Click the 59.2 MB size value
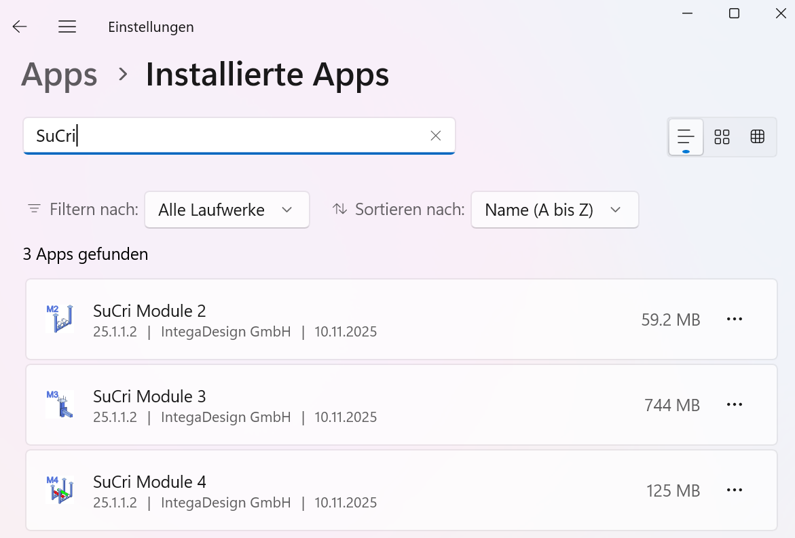795x538 pixels. pyautogui.click(x=671, y=320)
